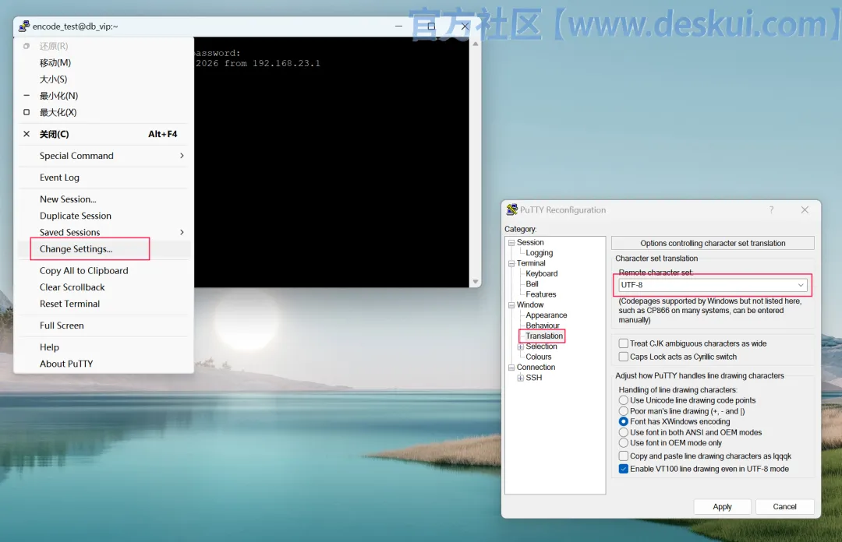
Task: Select Window category in the tree
Action: 530,304
